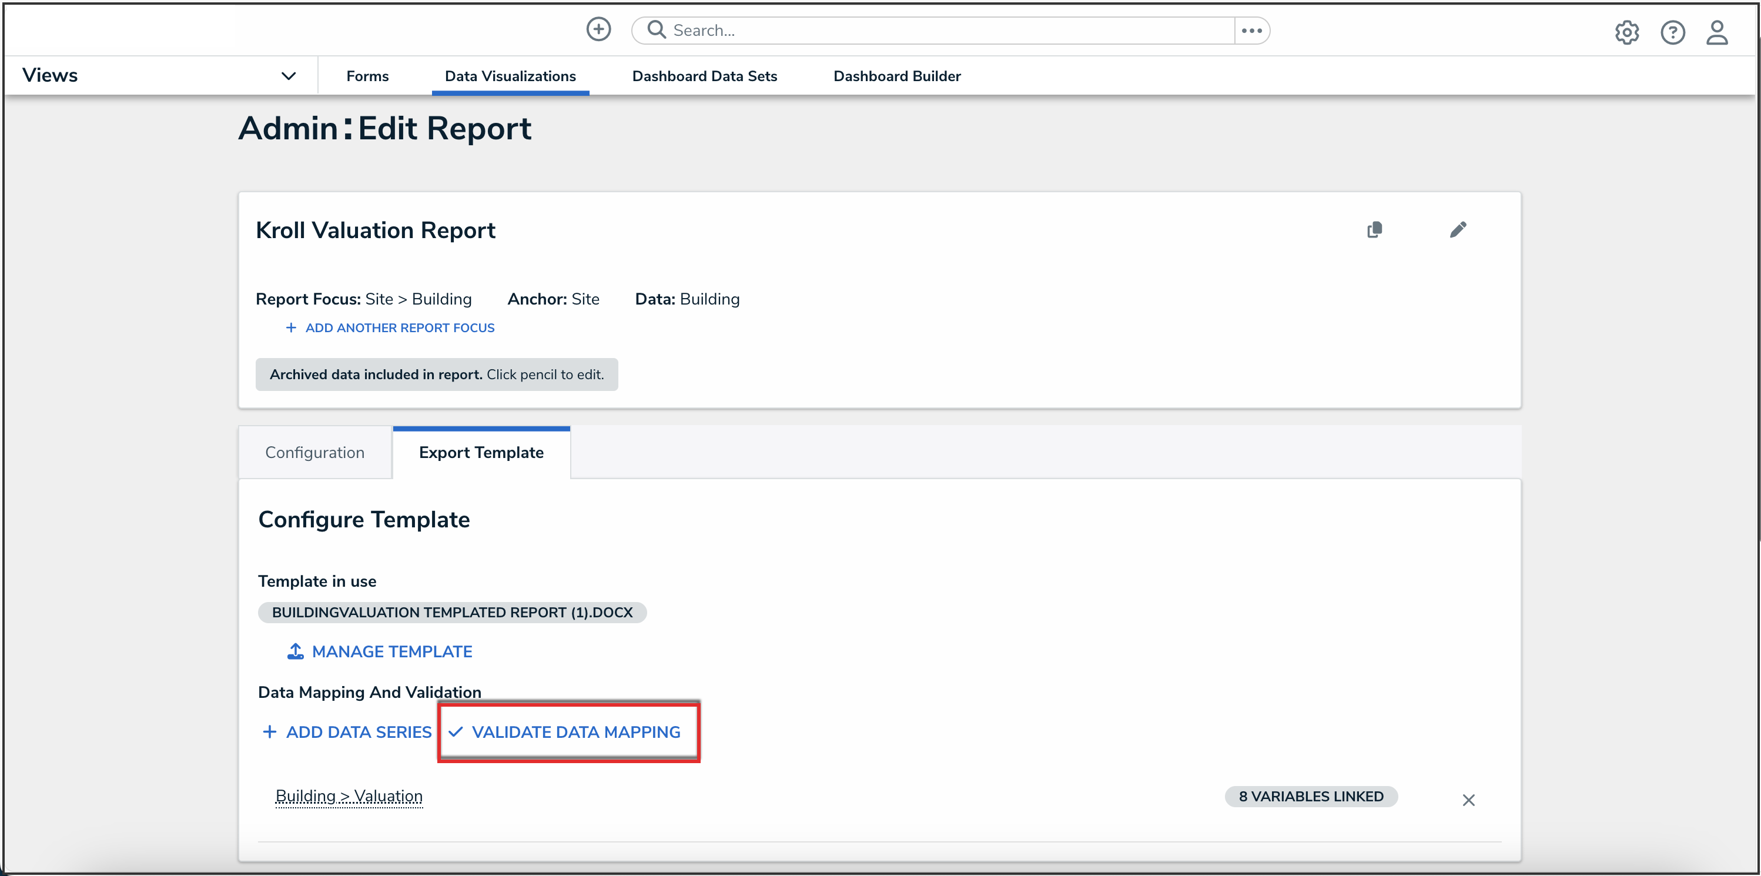This screenshot has height=876, width=1761.
Task: Open the settings gear icon
Action: [x=1626, y=32]
